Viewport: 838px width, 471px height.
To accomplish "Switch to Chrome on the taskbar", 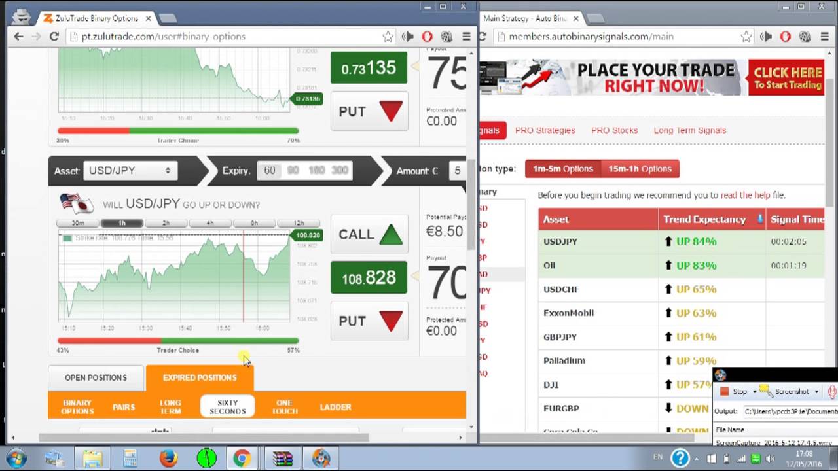I will pos(242,459).
